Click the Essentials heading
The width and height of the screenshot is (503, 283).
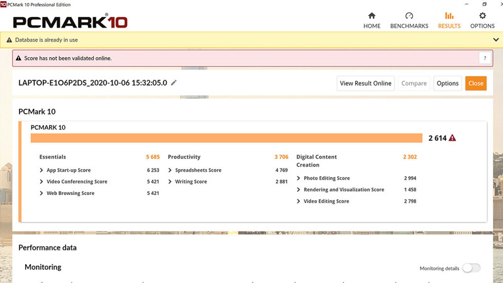[x=53, y=157]
